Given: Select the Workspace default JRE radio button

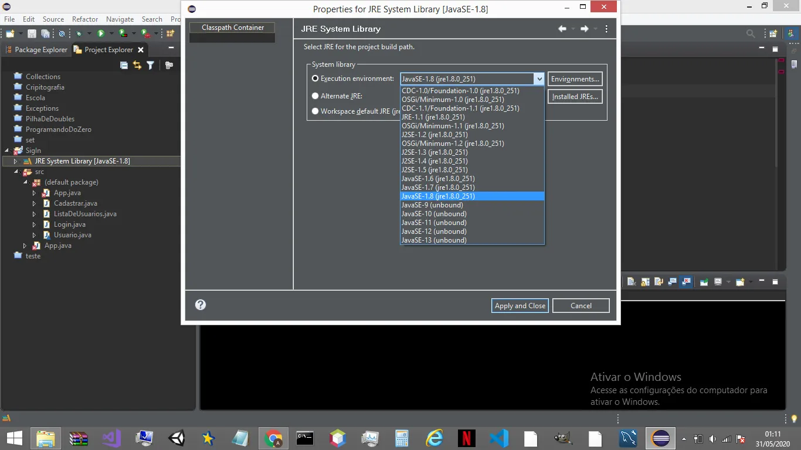Looking at the screenshot, I should pyautogui.click(x=315, y=111).
